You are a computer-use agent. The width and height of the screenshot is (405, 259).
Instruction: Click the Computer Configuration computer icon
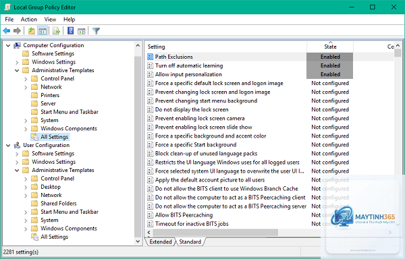coord(17,45)
